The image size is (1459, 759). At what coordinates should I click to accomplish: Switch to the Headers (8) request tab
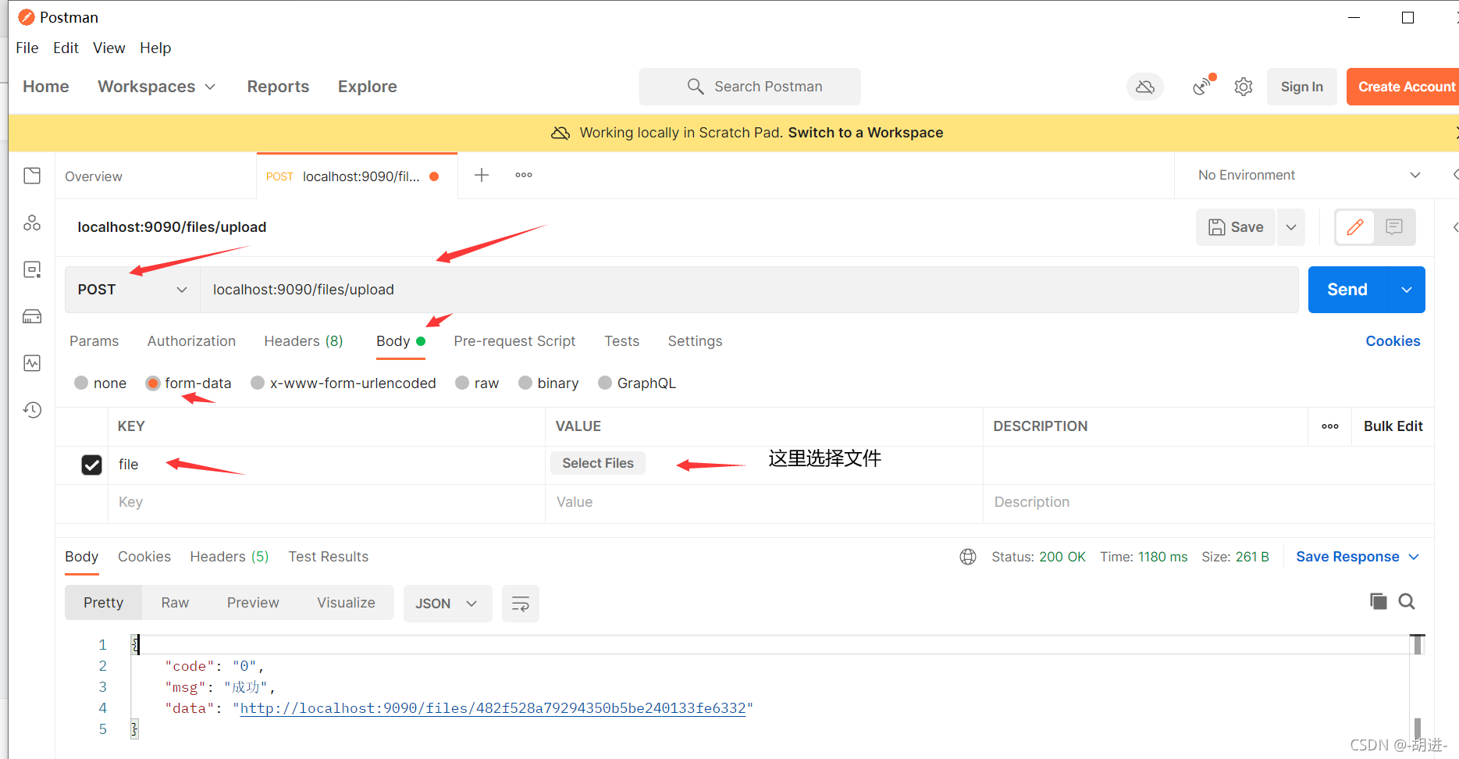tap(304, 341)
